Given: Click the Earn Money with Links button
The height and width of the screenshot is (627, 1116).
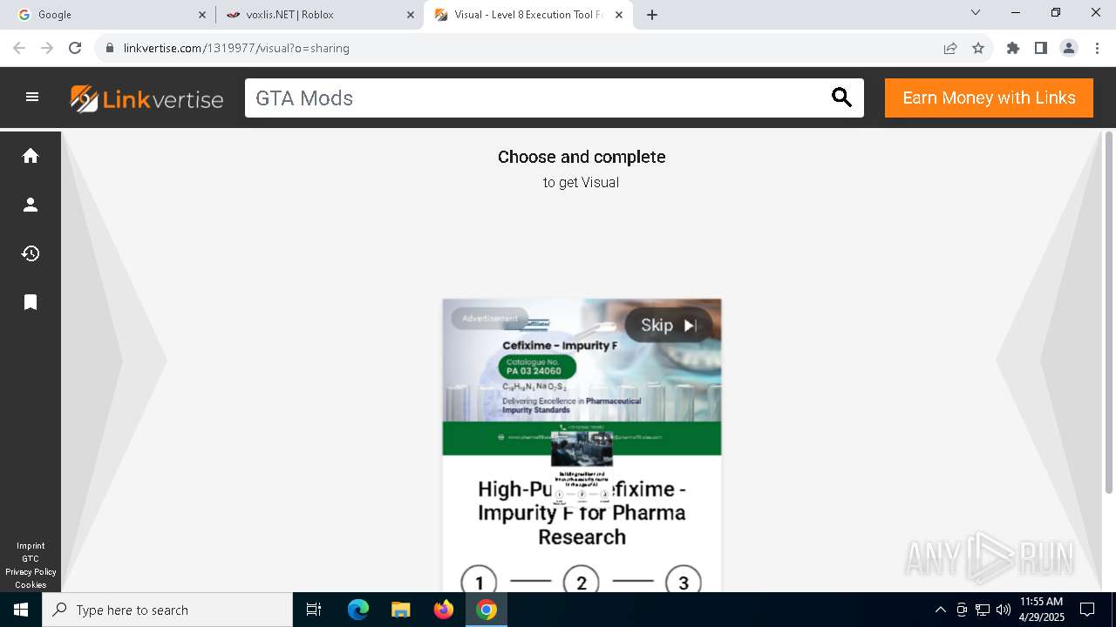Looking at the screenshot, I should (989, 98).
